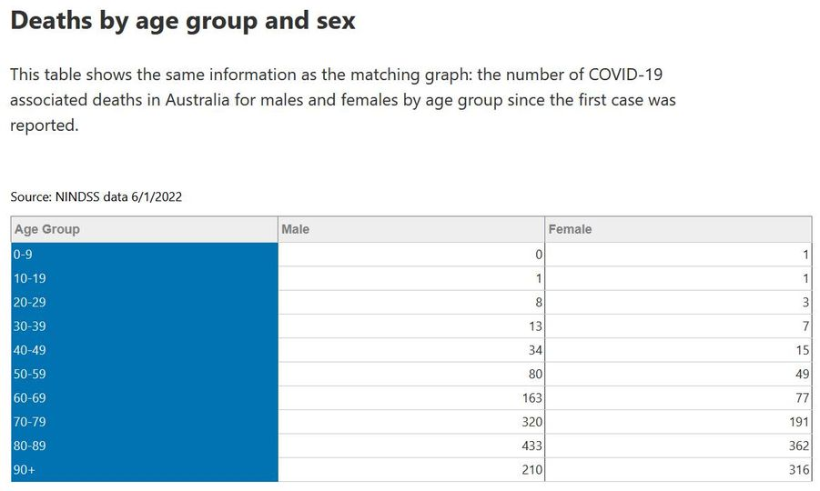Select the 50-59 age group cell
This screenshot has width=820, height=491.
[x=145, y=374]
